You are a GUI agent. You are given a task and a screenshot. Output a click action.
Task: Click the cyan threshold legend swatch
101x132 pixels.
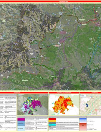pos(52,125)
